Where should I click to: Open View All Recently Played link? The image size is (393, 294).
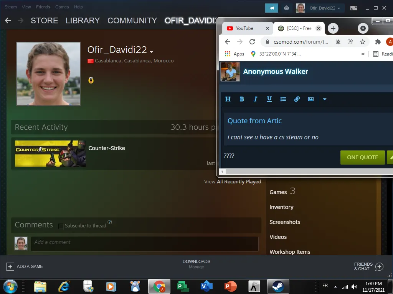(x=232, y=182)
